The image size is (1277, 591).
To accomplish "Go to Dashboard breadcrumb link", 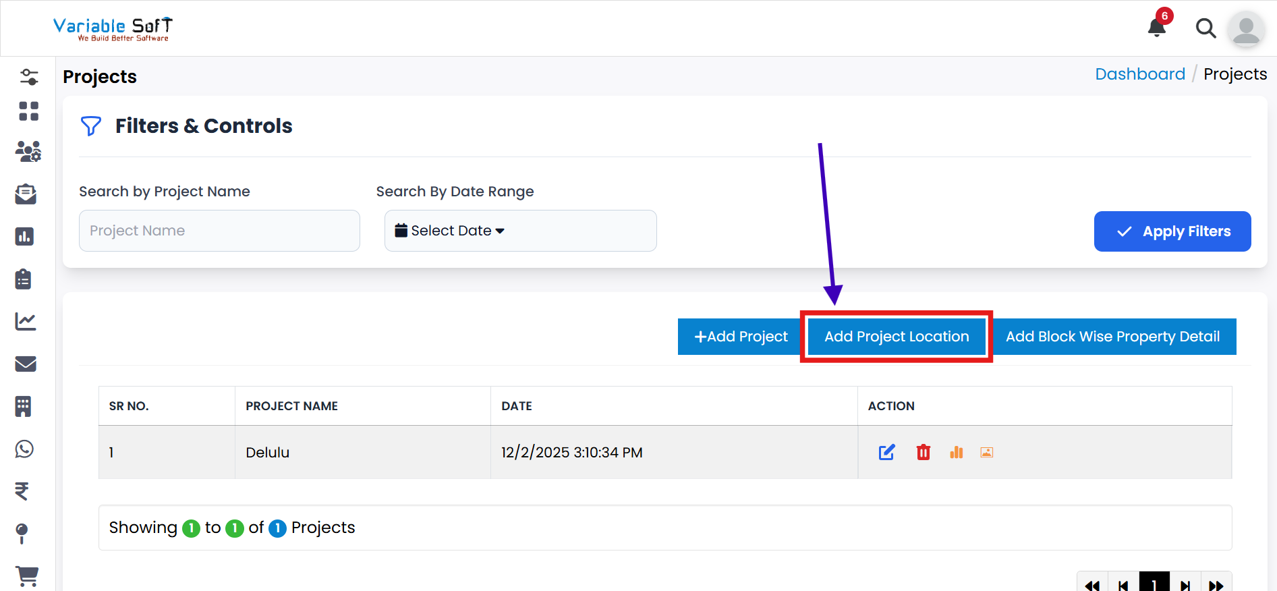I will coord(1140,74).
